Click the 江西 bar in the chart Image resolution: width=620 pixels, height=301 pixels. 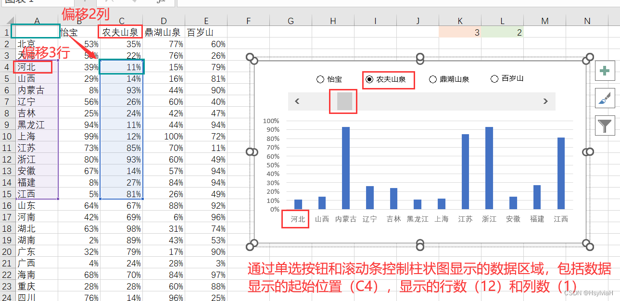click(x=561, y=173)
